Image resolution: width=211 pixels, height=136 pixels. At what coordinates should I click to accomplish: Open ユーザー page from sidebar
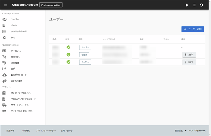pos(15,19)
